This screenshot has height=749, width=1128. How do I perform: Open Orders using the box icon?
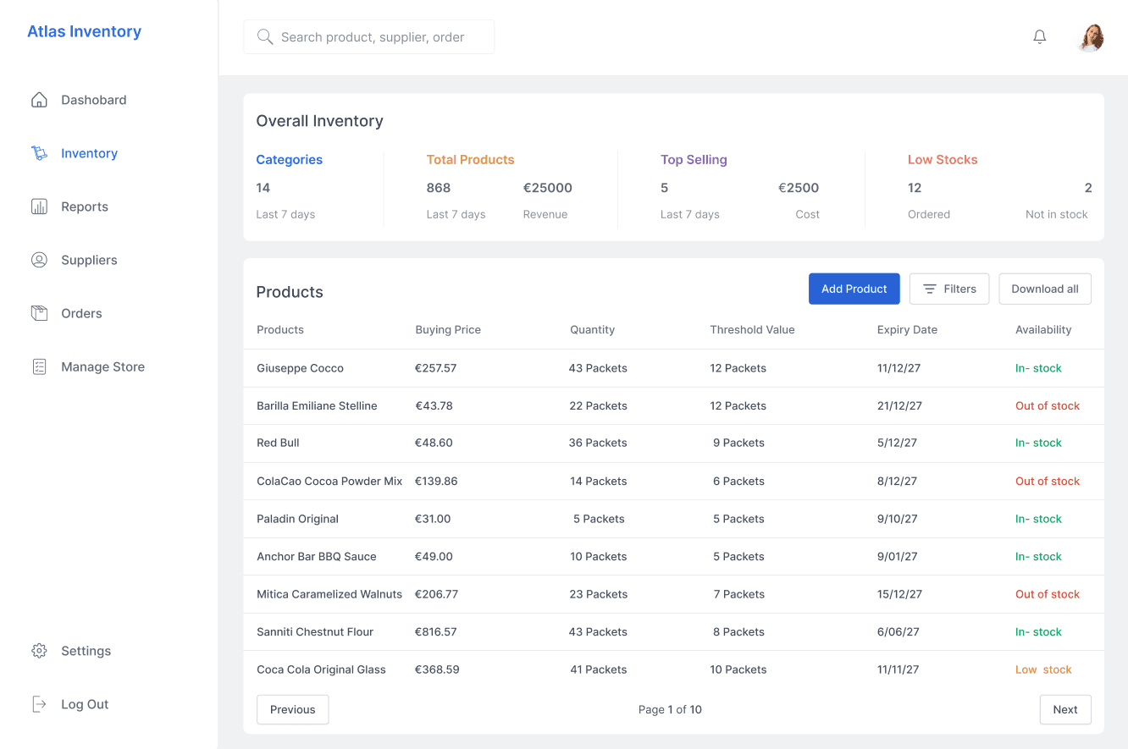pos(39,313)
